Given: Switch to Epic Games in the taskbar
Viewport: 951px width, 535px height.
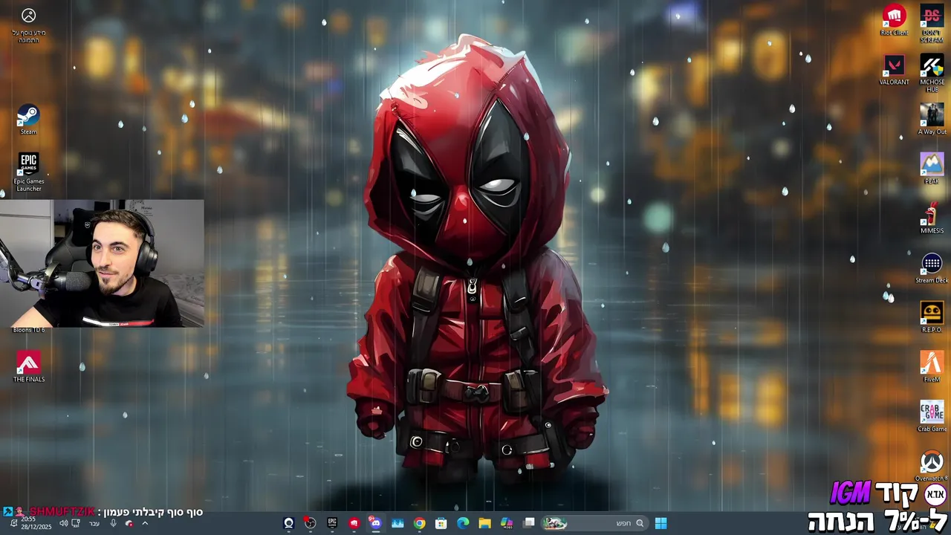Looking at the screenshot, I should (x=332, y=523).
